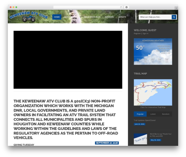Expand the Members menu
The image size is (186, 157).
110,17
